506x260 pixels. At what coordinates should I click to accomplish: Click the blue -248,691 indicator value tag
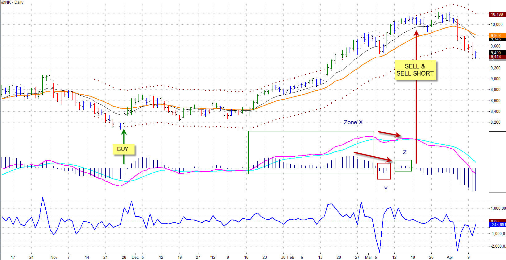pyautogui.click(x=497, y=225)
